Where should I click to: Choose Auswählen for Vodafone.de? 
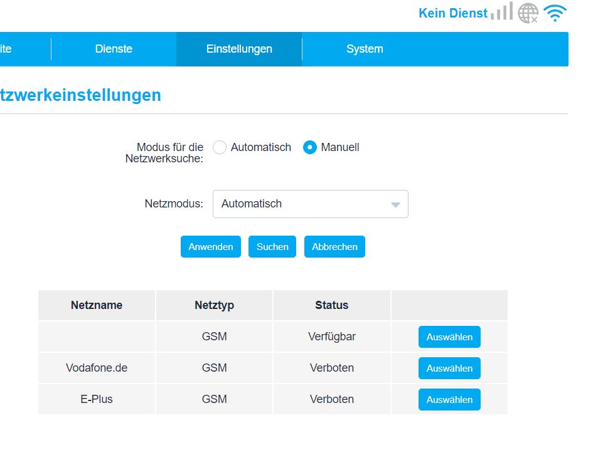click(449, 368)
